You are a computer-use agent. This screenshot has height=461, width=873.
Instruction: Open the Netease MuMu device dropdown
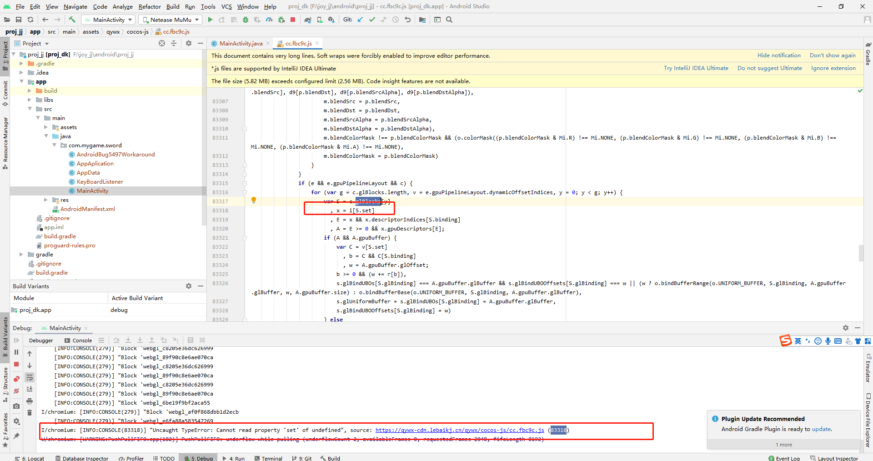point(171,20)
